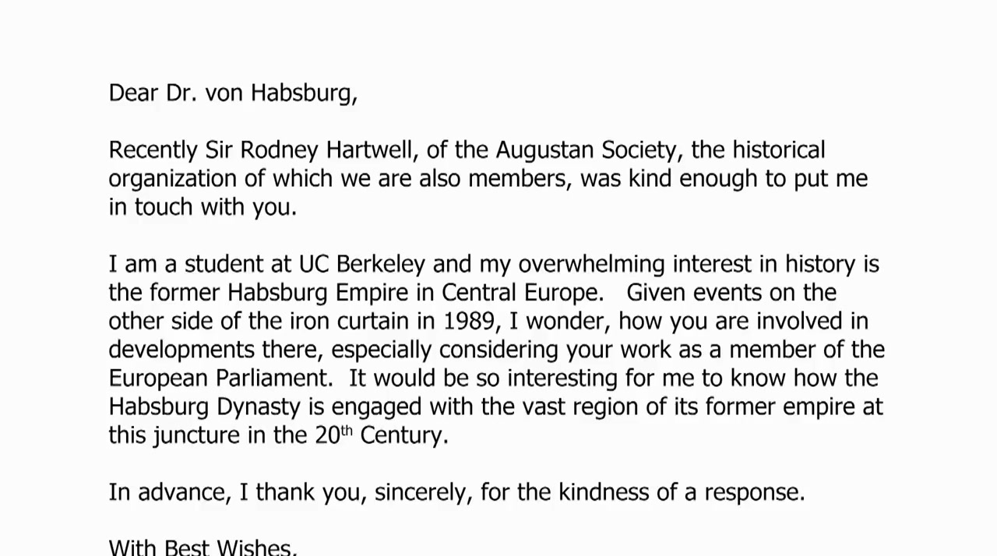Viewport: 997px width, 556px height.
Task: Click the word 'organization' in the first paragraph
Action: tap(173, 178)
